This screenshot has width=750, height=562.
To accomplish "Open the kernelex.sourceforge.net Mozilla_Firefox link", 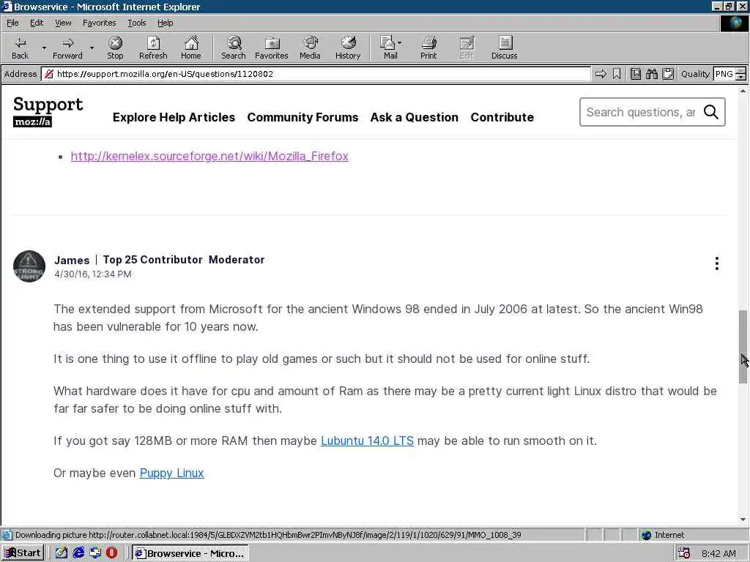I will pyautogui.click(x=209, y=157).
